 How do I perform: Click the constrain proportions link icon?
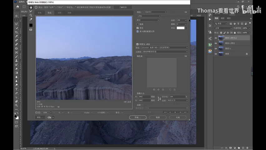(159, 99)
